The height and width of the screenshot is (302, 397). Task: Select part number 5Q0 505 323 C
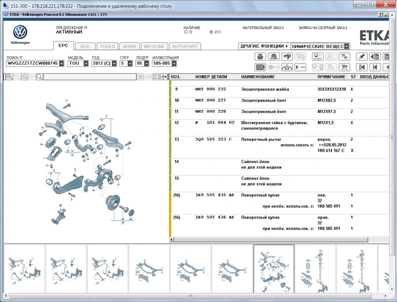click(214, 139)
